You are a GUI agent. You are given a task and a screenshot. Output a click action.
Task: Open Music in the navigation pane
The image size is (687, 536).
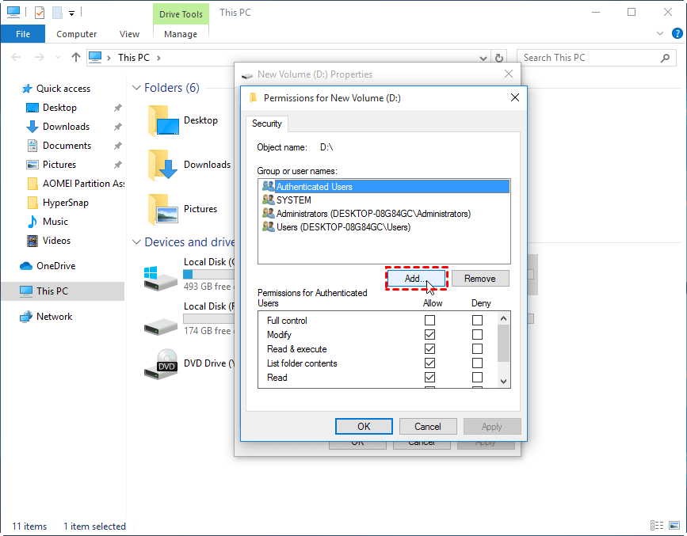pyautogui.click(x=55, y=222)
